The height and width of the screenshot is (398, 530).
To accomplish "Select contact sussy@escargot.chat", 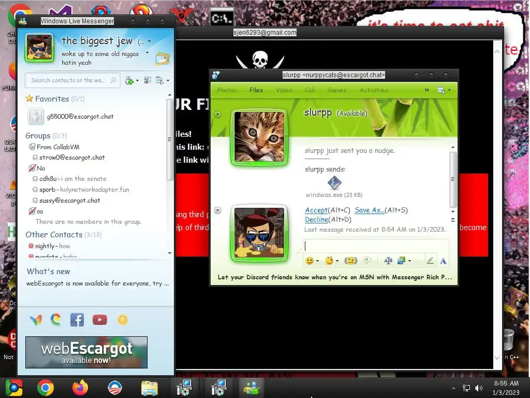I will click(x=69, y=201).
